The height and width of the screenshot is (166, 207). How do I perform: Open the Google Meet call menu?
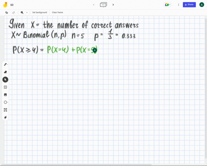pos(167,5)
